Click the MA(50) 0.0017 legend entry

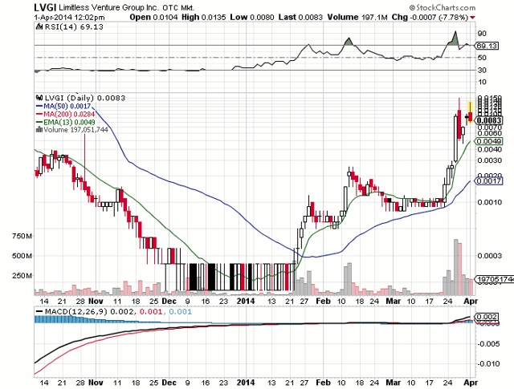click(67, 106)
